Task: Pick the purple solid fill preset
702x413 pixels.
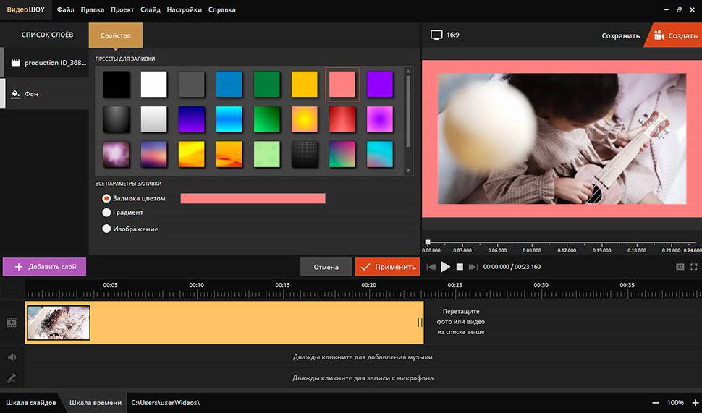Action: pyautogui.click(x=379, y=85)
